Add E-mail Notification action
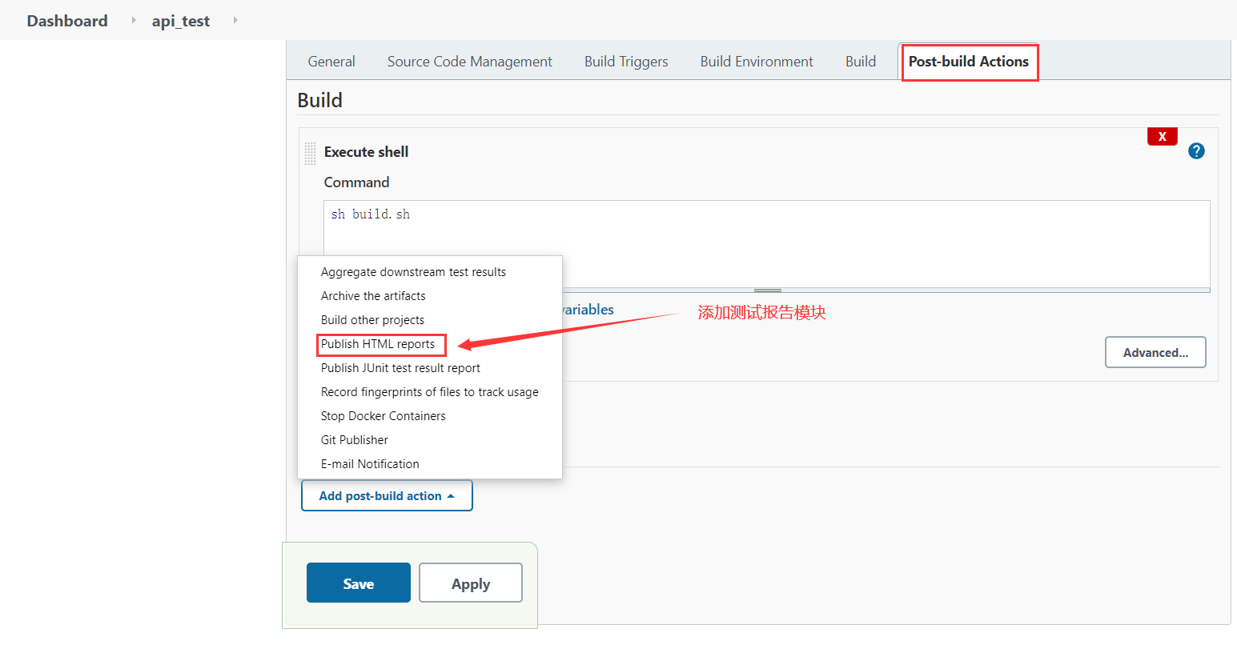The height and width of the screenshot is (649, 1237). point(370,464)
